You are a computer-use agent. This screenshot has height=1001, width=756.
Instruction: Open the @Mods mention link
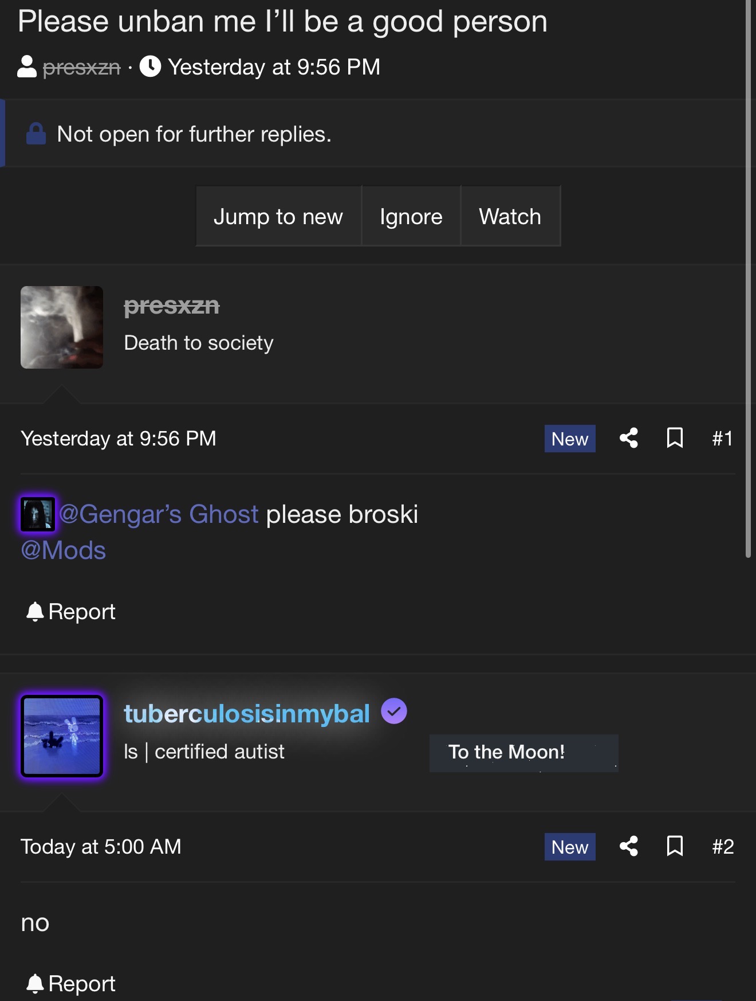(x=64, y=550)
